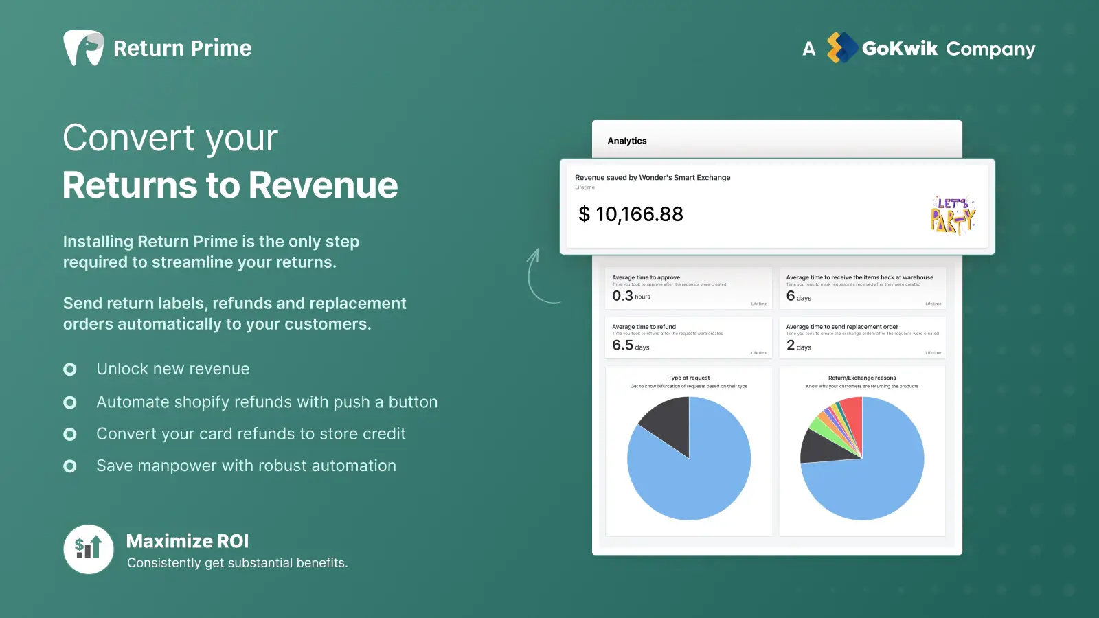
Task: Click the Let's Party sticker graphic
Action: pos(952,215)
